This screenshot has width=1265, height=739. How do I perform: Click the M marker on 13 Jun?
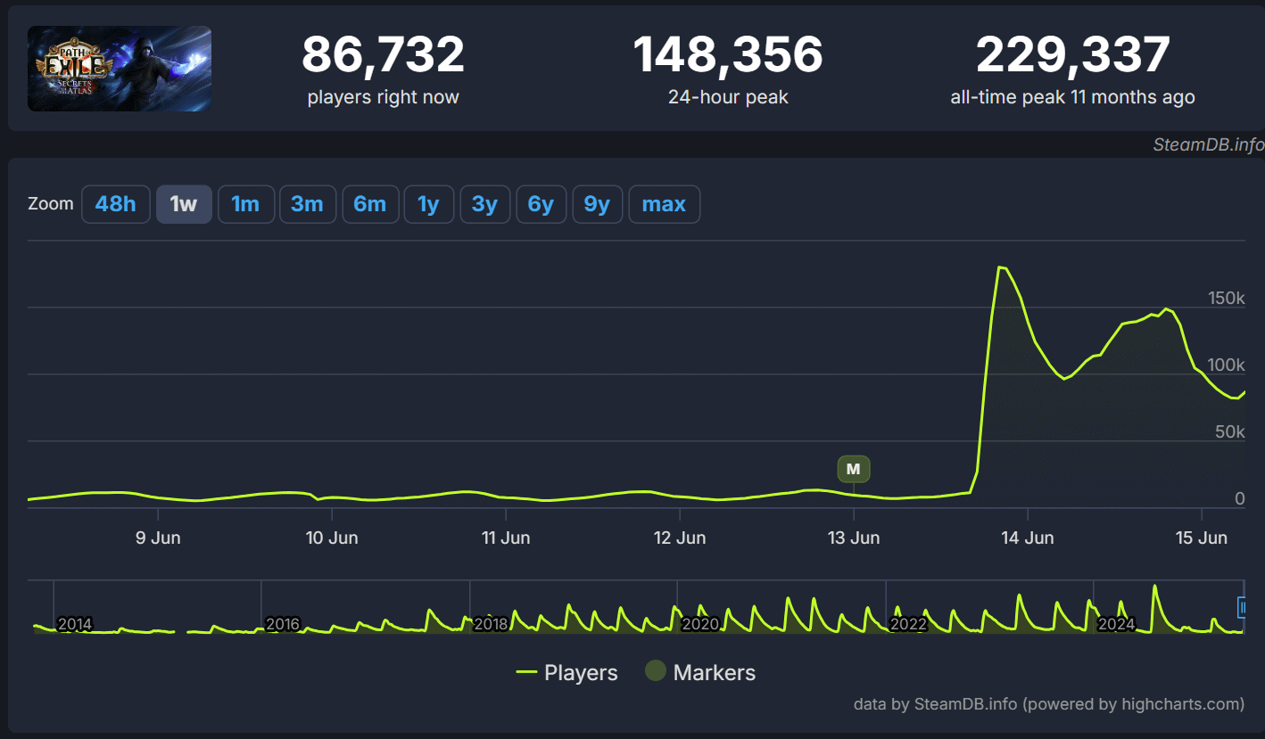click(x=854, y=469)
